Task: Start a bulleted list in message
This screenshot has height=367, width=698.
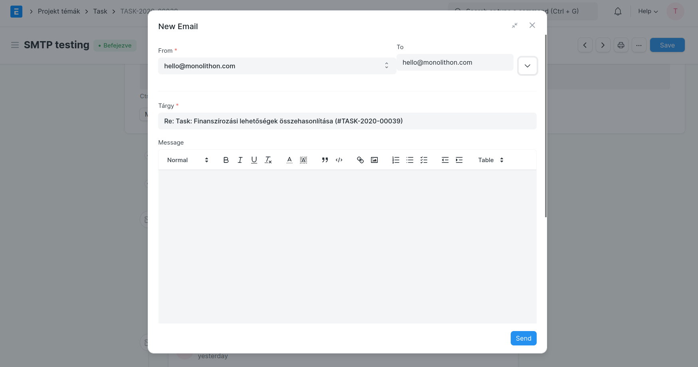Action: click(410, 160)
